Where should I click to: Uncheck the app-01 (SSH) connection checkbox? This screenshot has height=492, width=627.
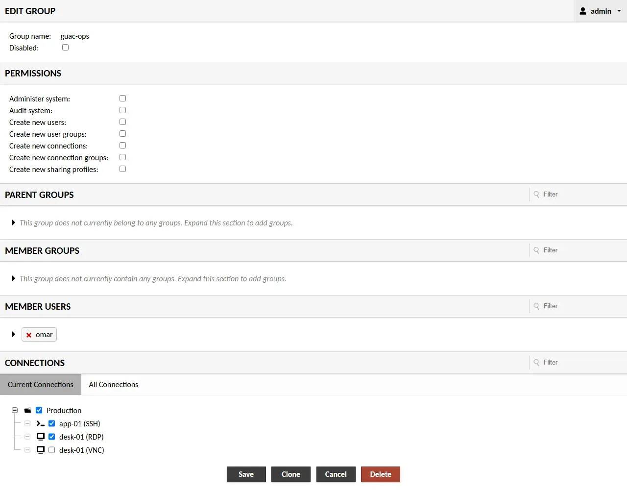pyautogui.click(x=52, y=423)
